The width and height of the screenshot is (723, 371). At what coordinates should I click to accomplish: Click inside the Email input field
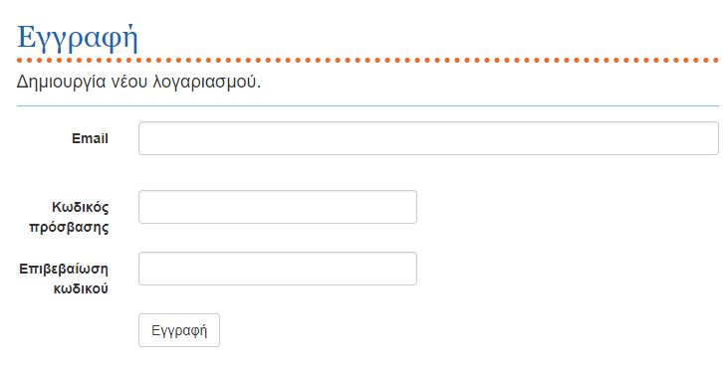pos(428,138)
